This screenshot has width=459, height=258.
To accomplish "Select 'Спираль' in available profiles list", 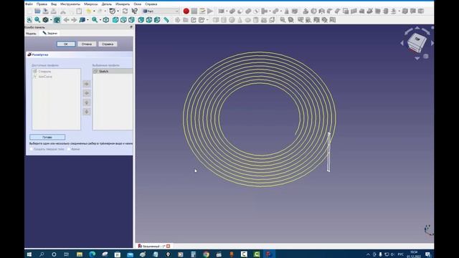I will click(44, 72).
